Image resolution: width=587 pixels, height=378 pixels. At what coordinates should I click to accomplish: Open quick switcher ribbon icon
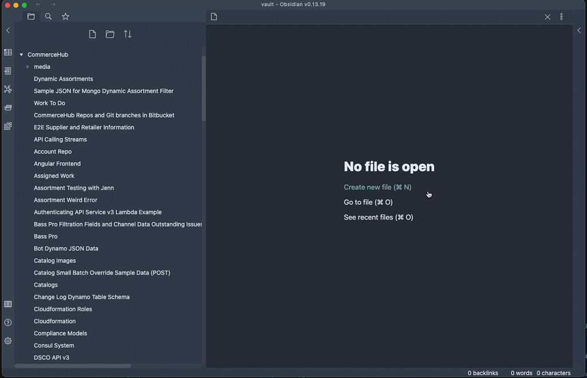(8, 70)
